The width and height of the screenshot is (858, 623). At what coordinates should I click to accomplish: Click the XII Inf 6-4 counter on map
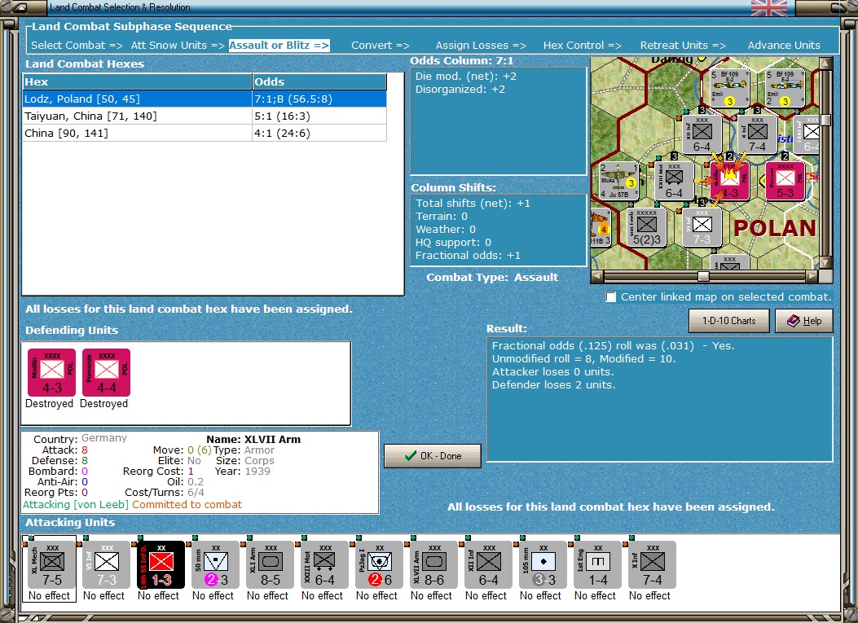tap(702, 134)
